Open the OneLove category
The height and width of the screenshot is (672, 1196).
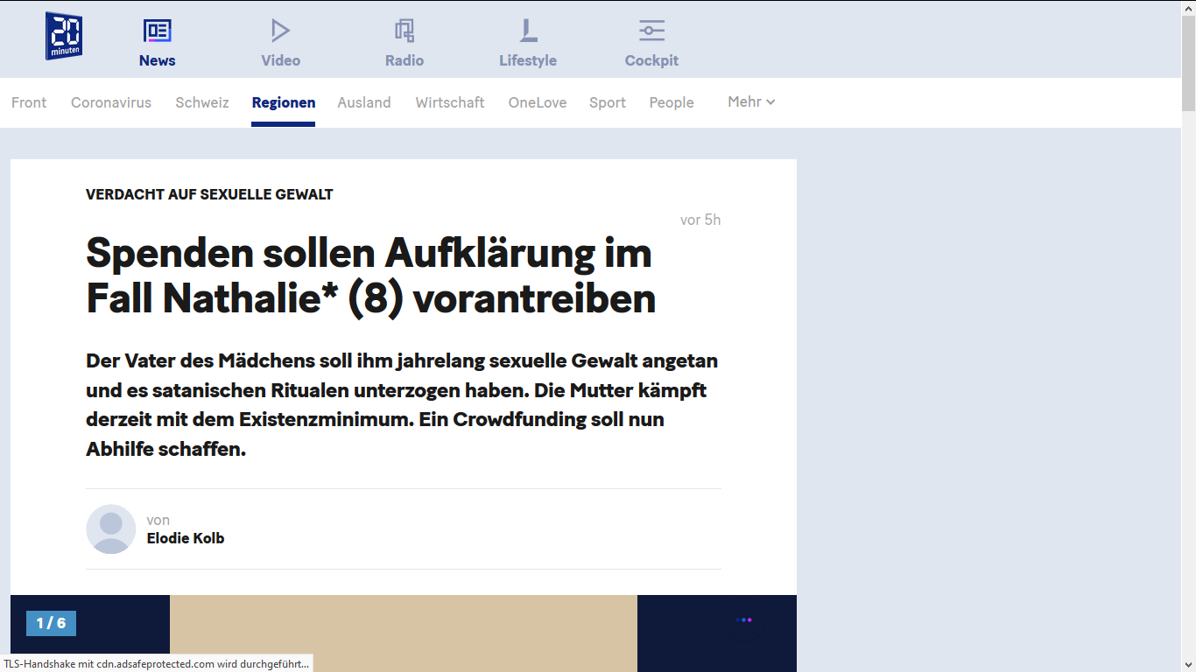[x=538, y=102]
